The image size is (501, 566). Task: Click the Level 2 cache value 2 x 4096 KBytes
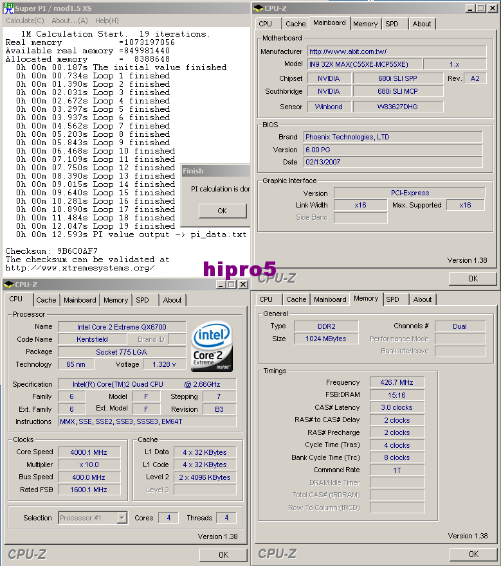point(205,477)
